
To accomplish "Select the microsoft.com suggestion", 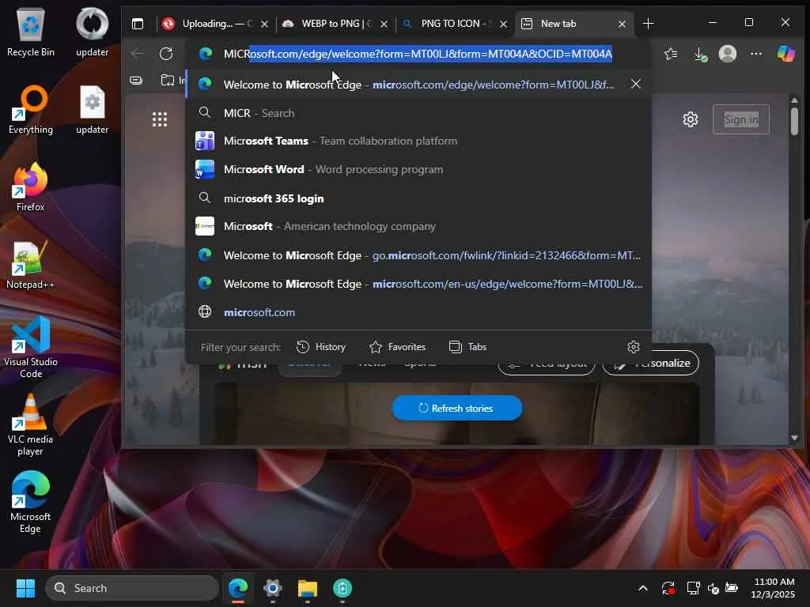I will point(418,312).
